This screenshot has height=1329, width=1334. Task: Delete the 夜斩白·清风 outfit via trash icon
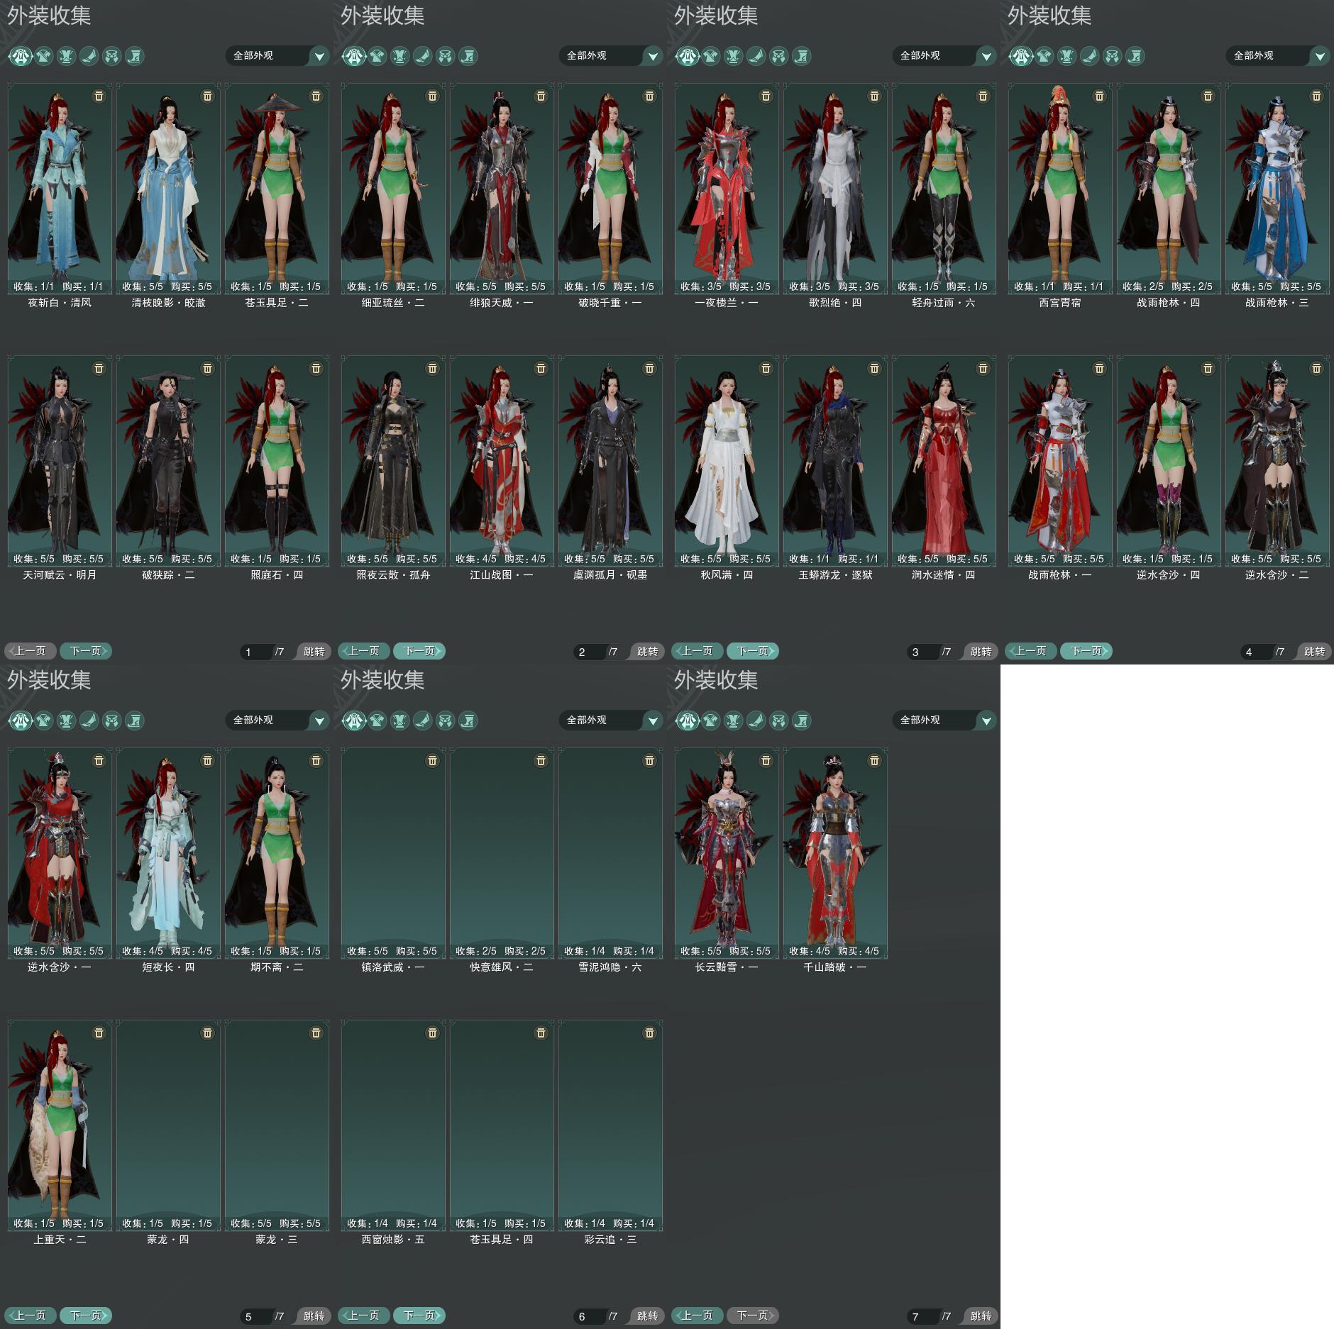(x=99, y=96)
